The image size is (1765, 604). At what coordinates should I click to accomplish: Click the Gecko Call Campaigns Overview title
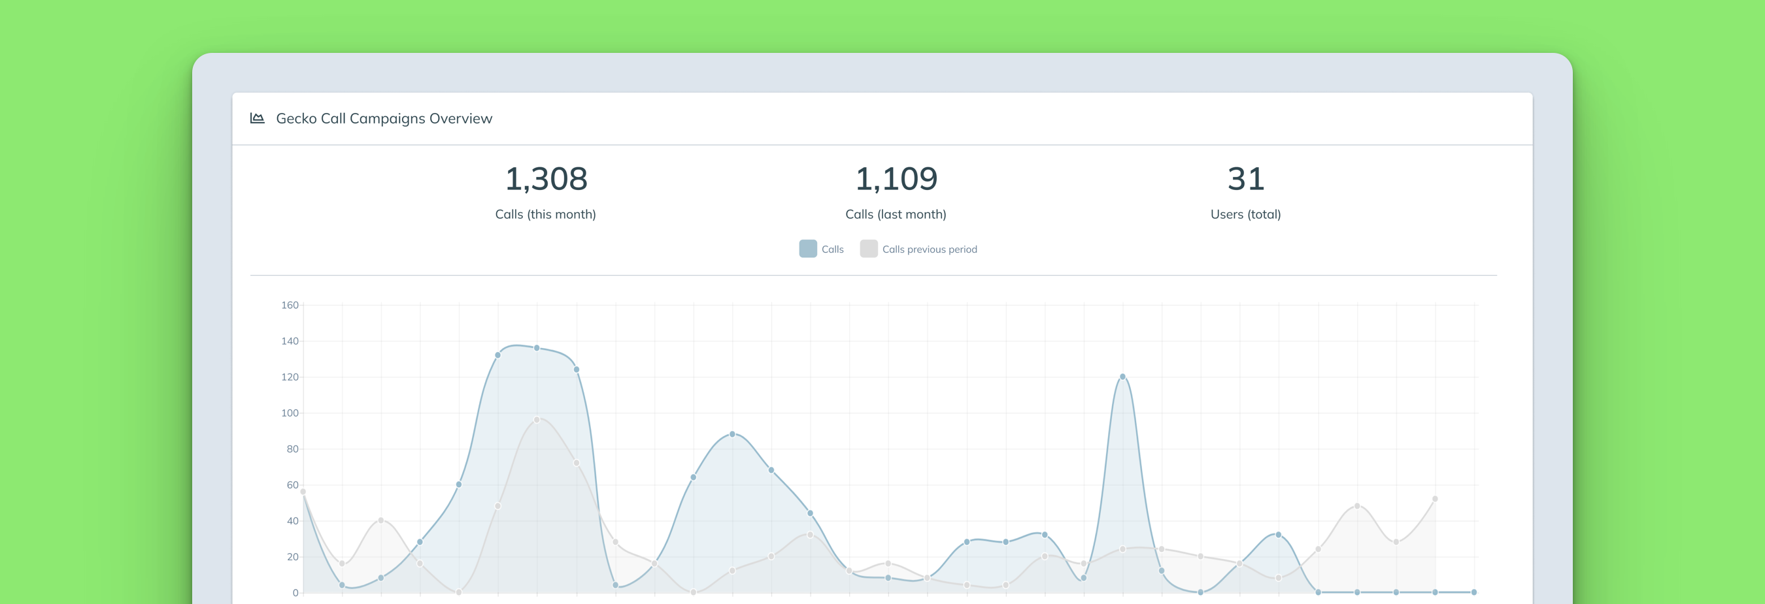[x=384, y=118]
